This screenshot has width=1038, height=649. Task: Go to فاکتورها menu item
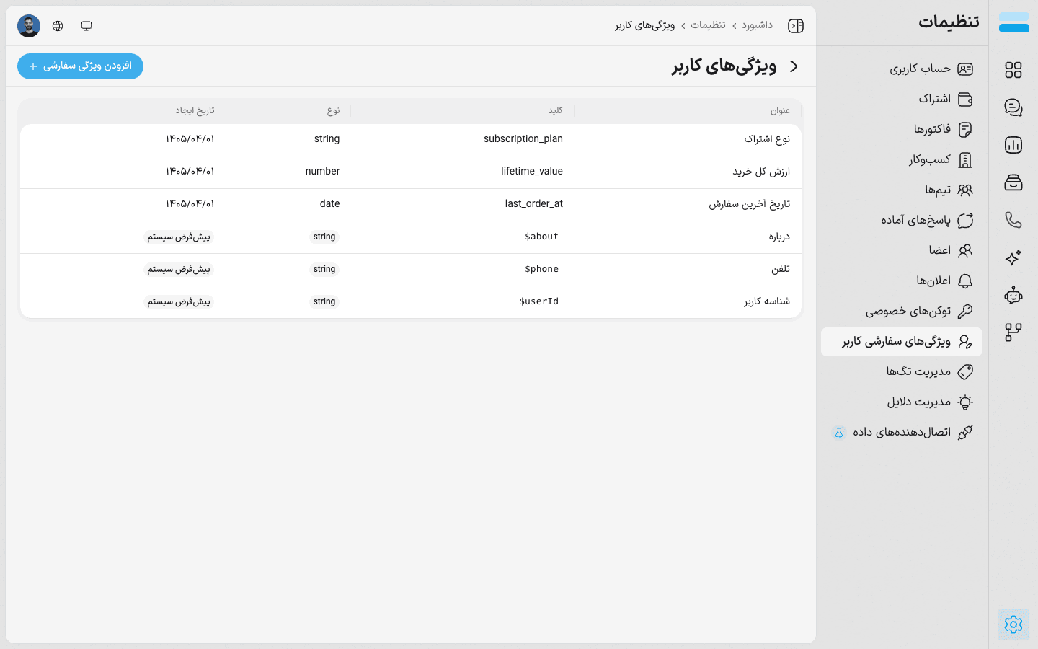(902, 129)
